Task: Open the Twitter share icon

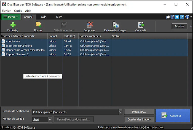Action: coord(177,17)
